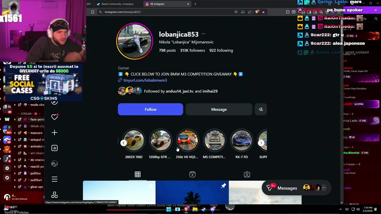This screenshot has height=214, width=381.
Task: View the 922 following list
Action: [x=221, y=50]
